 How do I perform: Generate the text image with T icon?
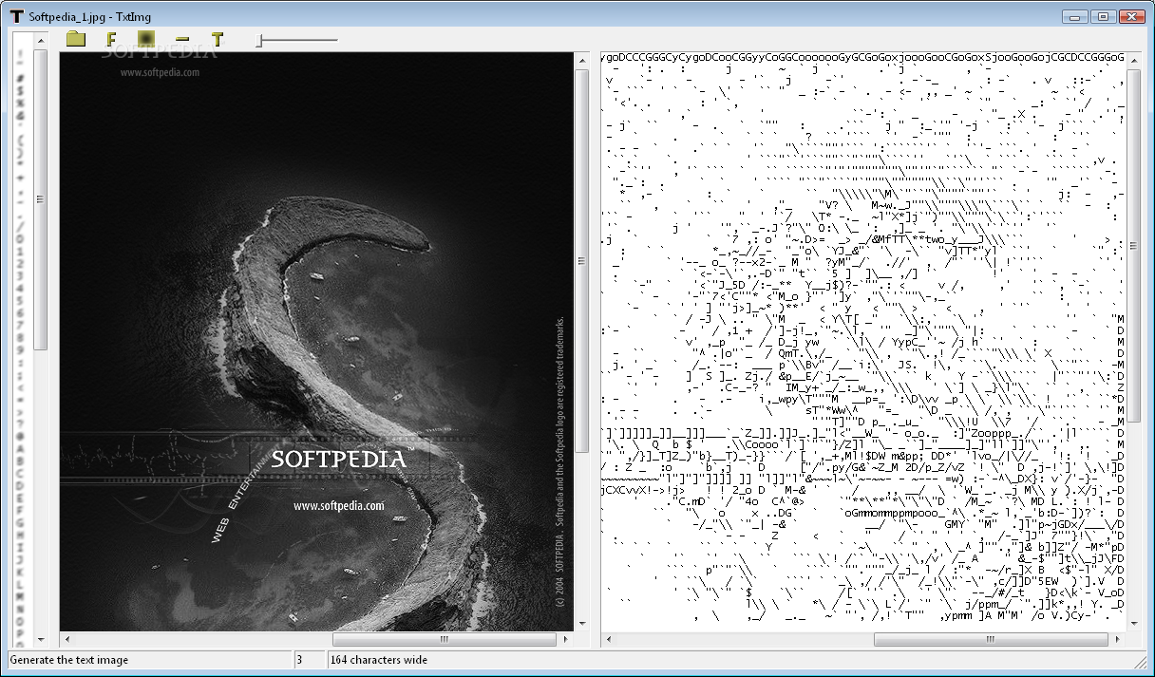(218, 39)
